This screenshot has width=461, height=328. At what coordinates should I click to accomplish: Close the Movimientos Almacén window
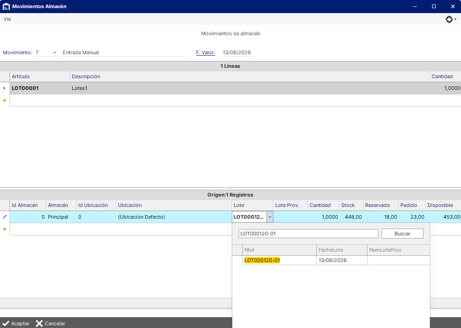tap(453, 6)
